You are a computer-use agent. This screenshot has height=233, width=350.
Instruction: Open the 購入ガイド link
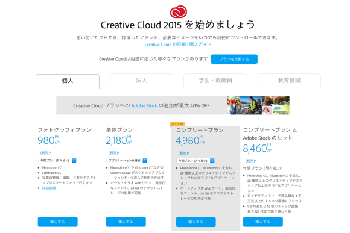click(200, 45)
